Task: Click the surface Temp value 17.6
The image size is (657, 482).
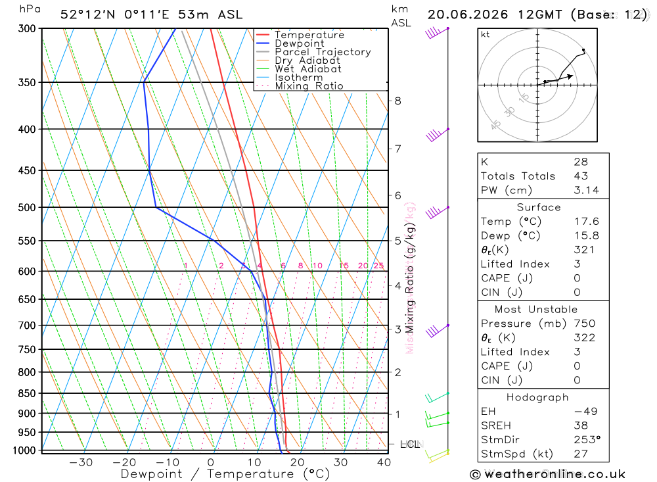Action: [x=586, y=222]
